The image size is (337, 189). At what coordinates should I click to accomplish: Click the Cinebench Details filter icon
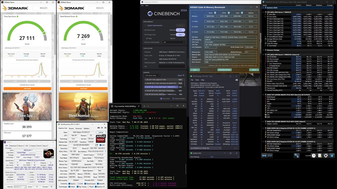tap(183, 76)
